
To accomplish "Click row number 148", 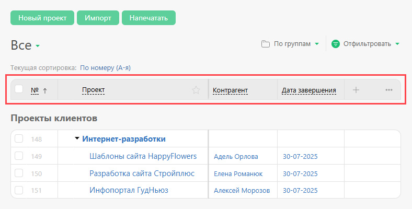I will (37, 139).
